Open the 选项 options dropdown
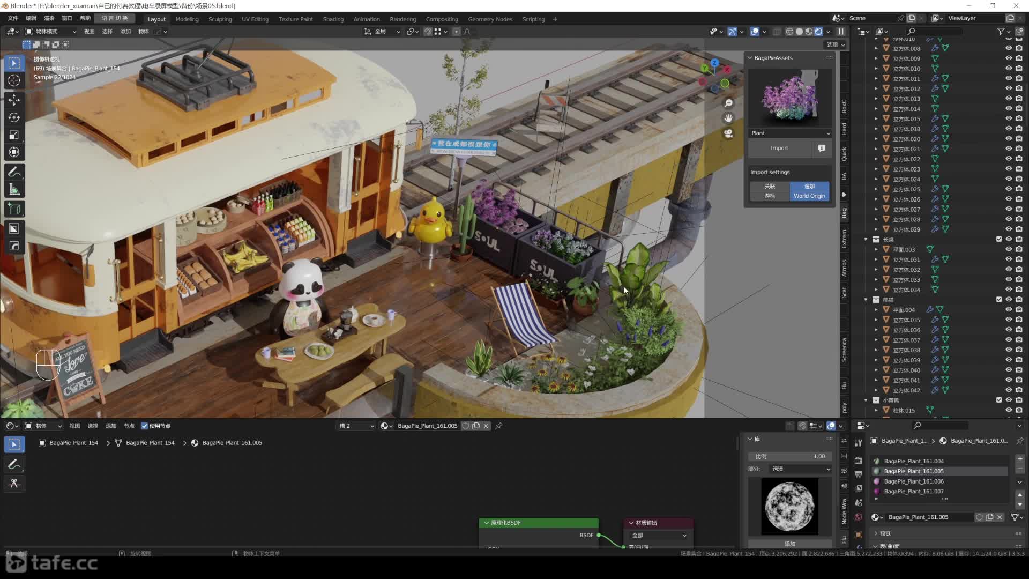 [835, 44]
